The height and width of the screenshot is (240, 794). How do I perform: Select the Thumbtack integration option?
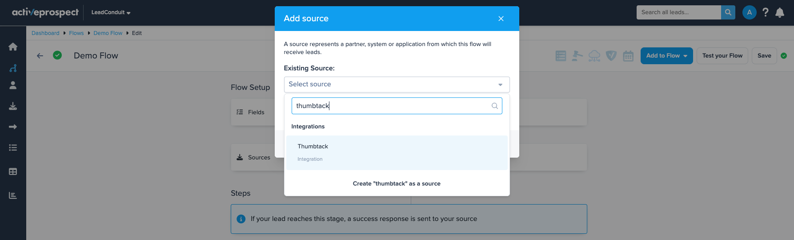[397, 152]
